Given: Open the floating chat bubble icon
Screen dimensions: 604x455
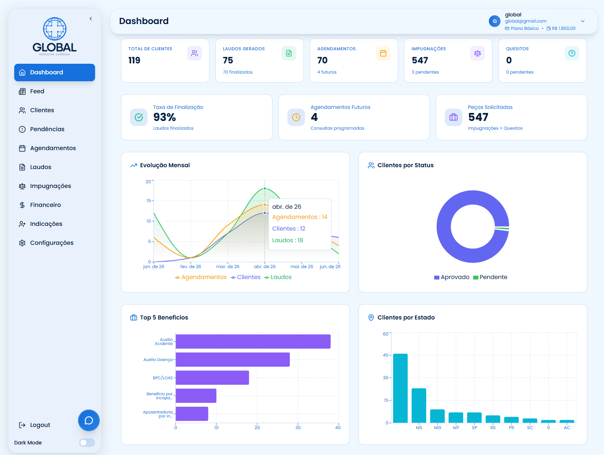Looking at the screenshot, I should 89,420.
